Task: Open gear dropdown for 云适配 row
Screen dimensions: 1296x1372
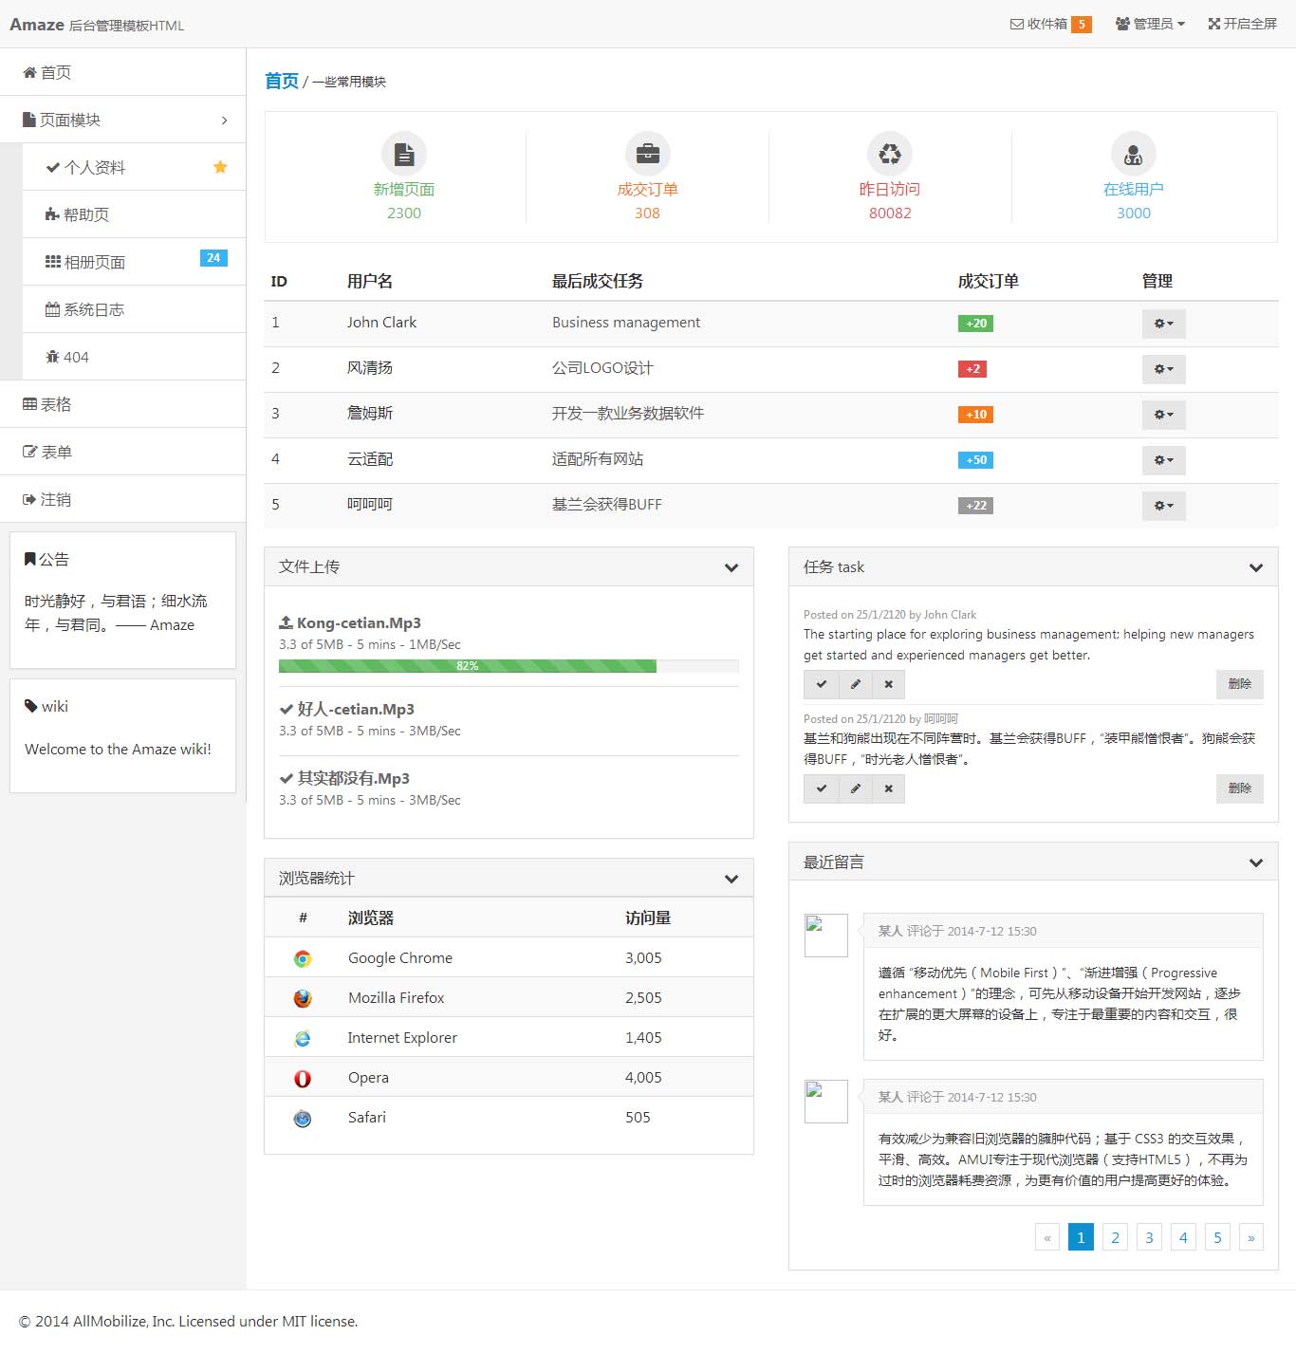Action: pos(1164,460)
